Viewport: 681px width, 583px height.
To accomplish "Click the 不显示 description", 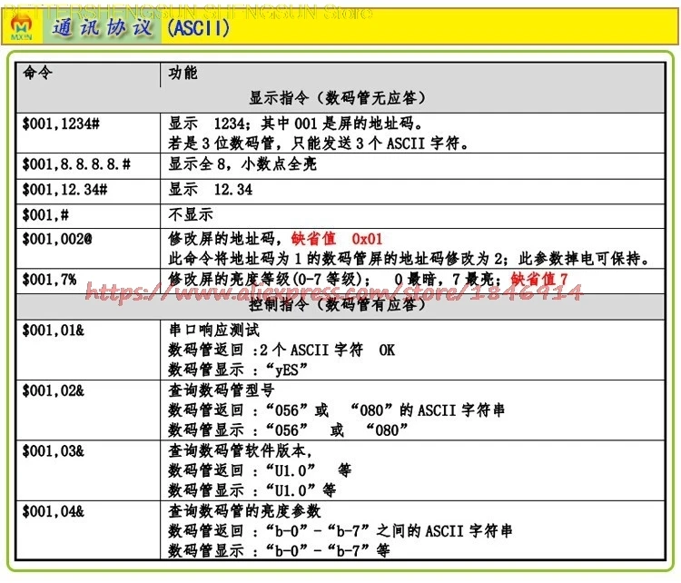I will pyautogui.click(x=191, y=214).
